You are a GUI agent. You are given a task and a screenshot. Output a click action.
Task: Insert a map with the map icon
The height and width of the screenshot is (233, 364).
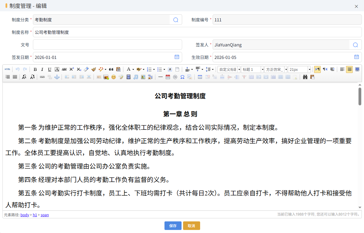pos(143,77)
